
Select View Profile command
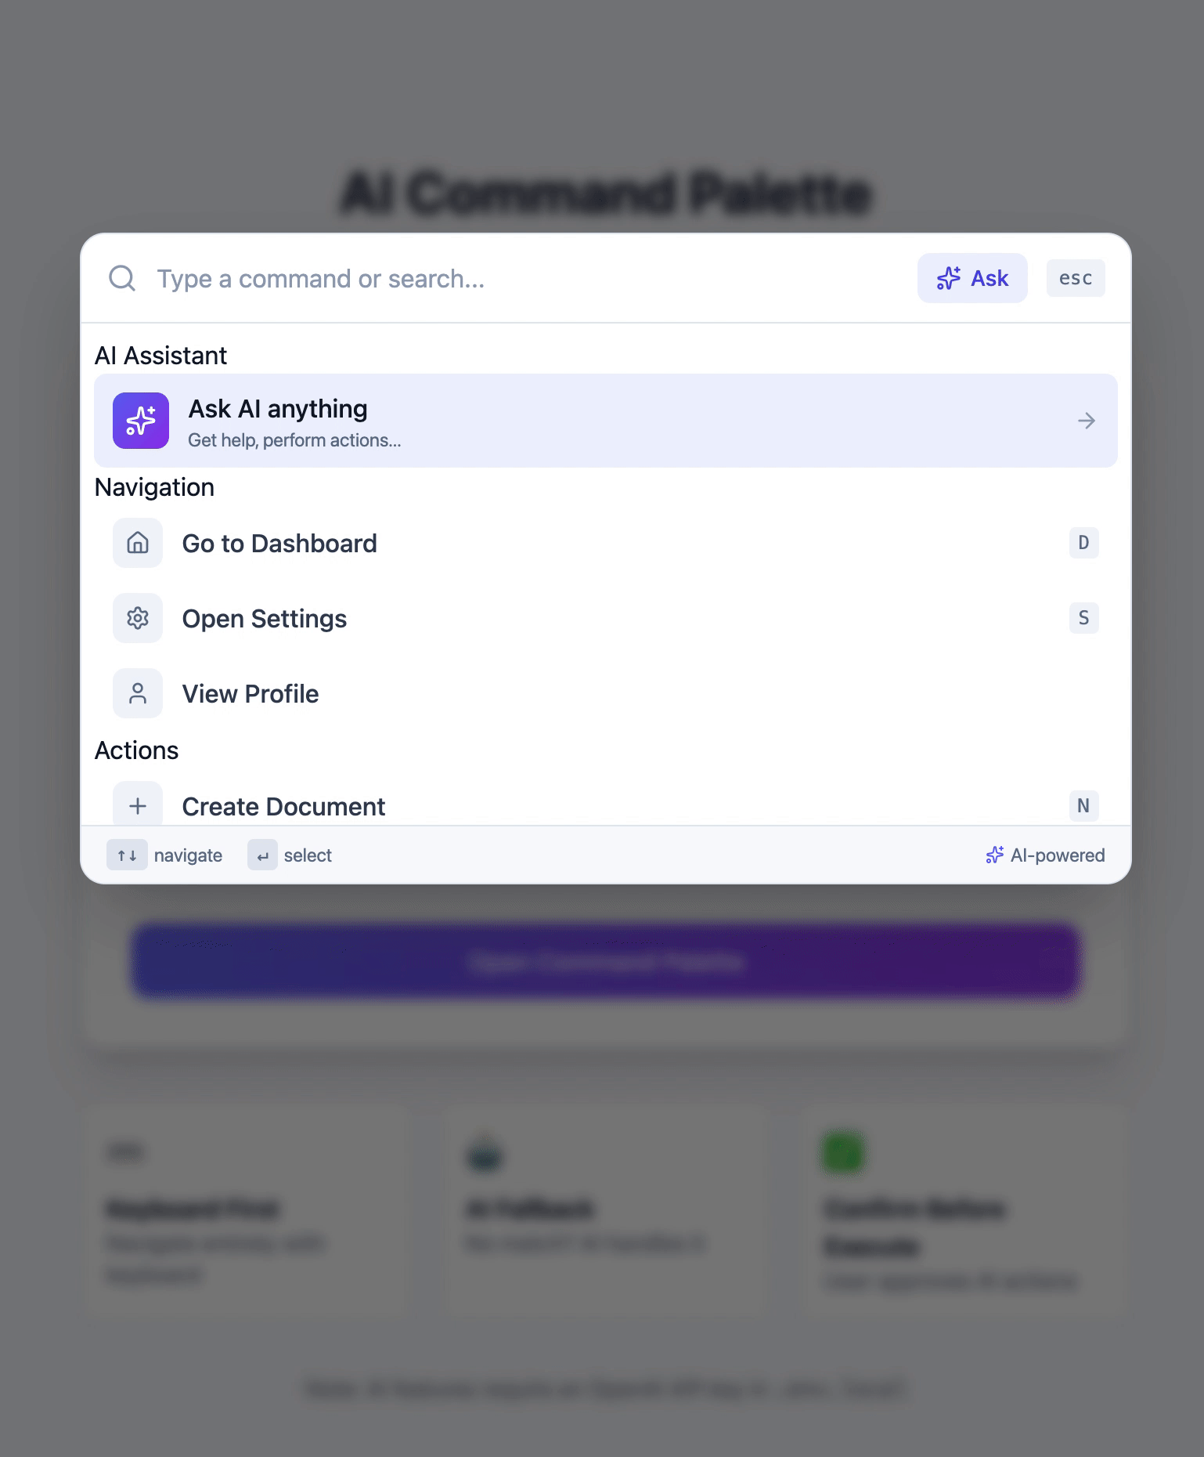251,694
